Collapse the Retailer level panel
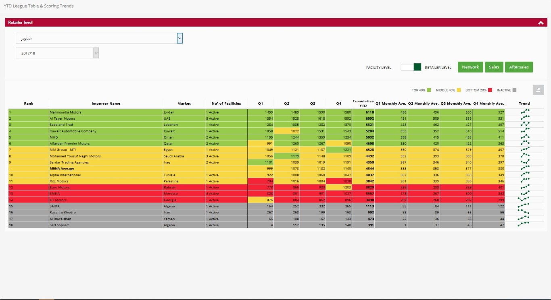551x300 pixels. pos(541,23)
